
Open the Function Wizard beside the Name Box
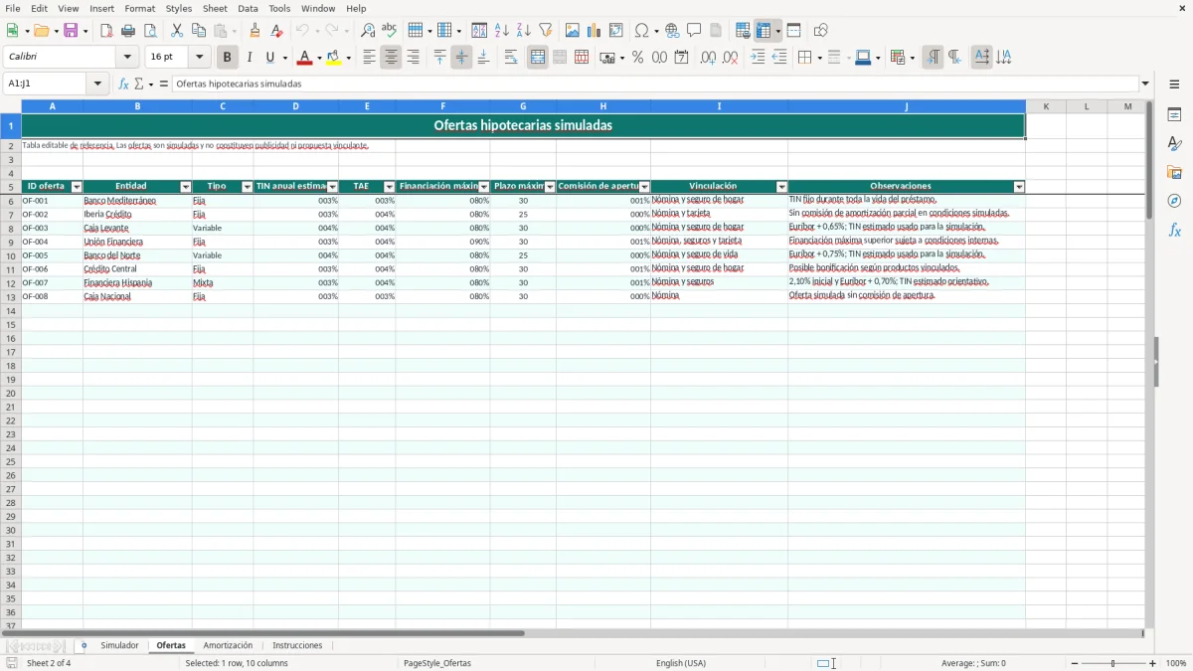(x=124, y=84)
